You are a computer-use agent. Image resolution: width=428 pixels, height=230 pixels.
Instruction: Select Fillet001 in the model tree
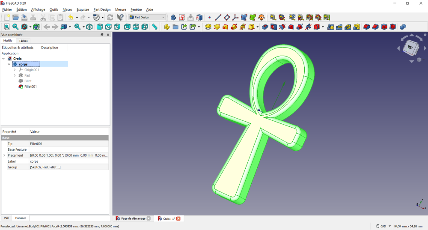(x=30, y=87)
